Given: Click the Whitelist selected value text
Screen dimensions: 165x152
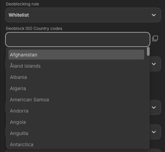Looking at the screenshot, I should 19,15.
